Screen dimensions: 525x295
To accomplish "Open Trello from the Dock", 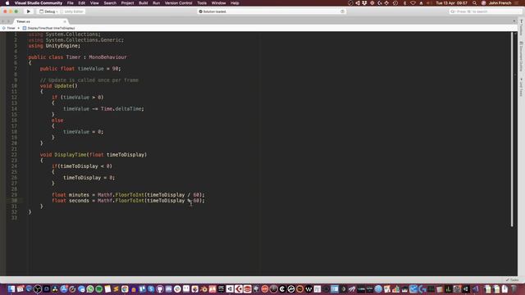I will point(142,289).
